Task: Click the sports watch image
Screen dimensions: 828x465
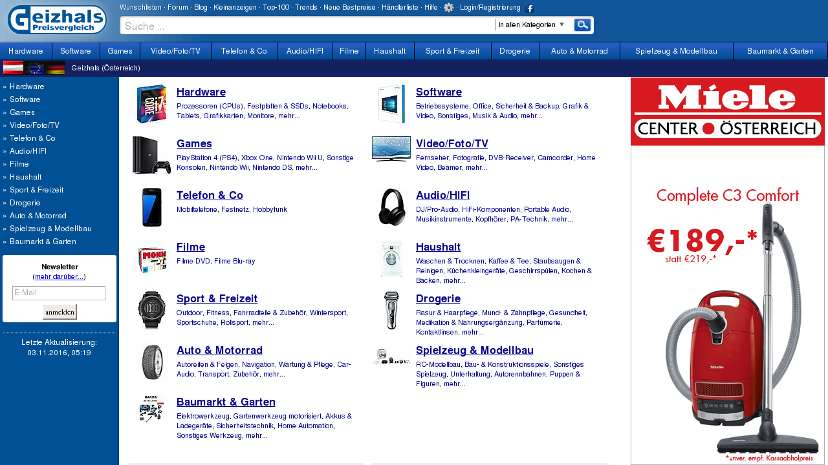Action: coord(152,310)
